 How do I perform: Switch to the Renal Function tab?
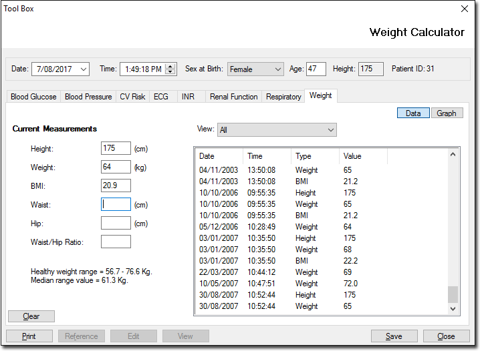pos(233,97)
